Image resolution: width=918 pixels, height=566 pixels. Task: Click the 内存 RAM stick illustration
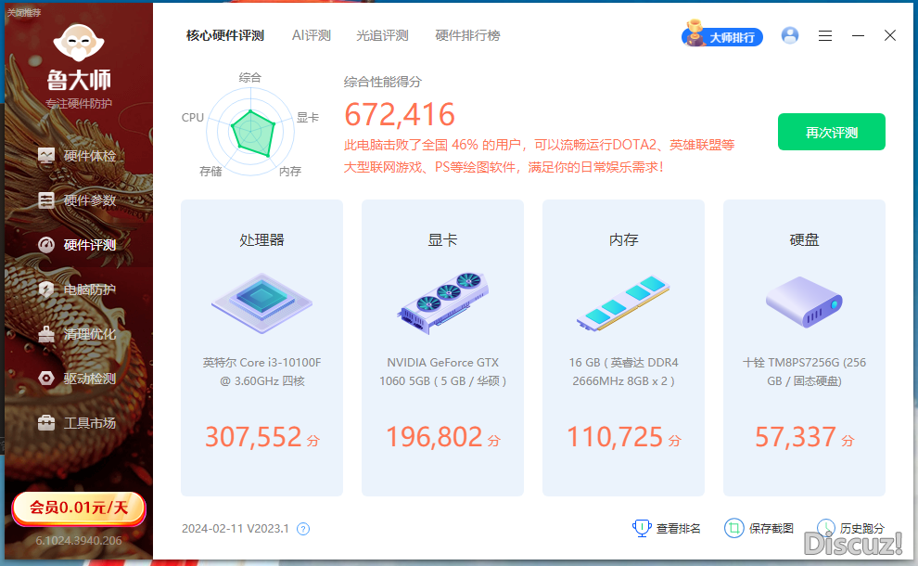(x=623, y=303)
